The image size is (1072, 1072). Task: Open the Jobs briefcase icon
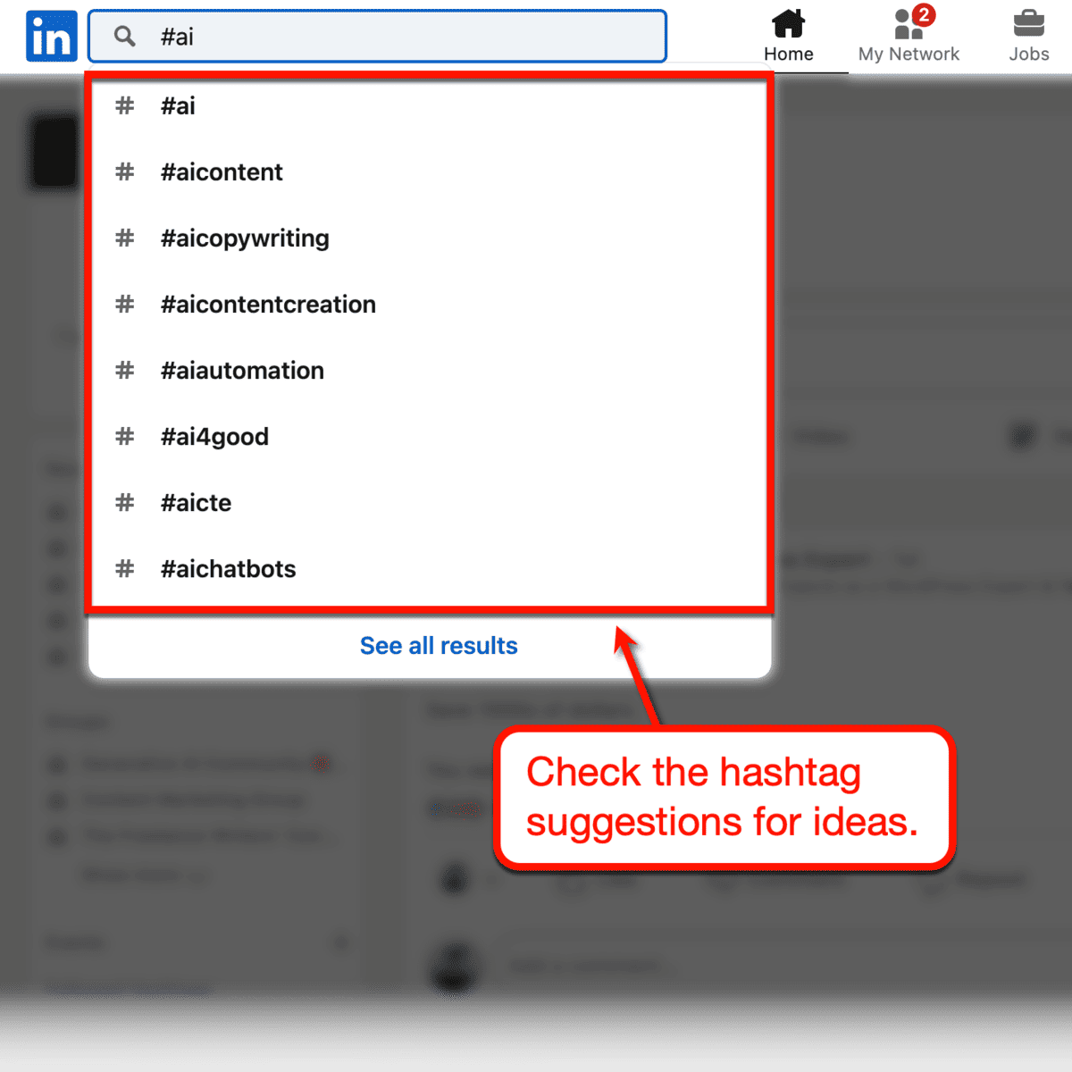[1028, 25]
